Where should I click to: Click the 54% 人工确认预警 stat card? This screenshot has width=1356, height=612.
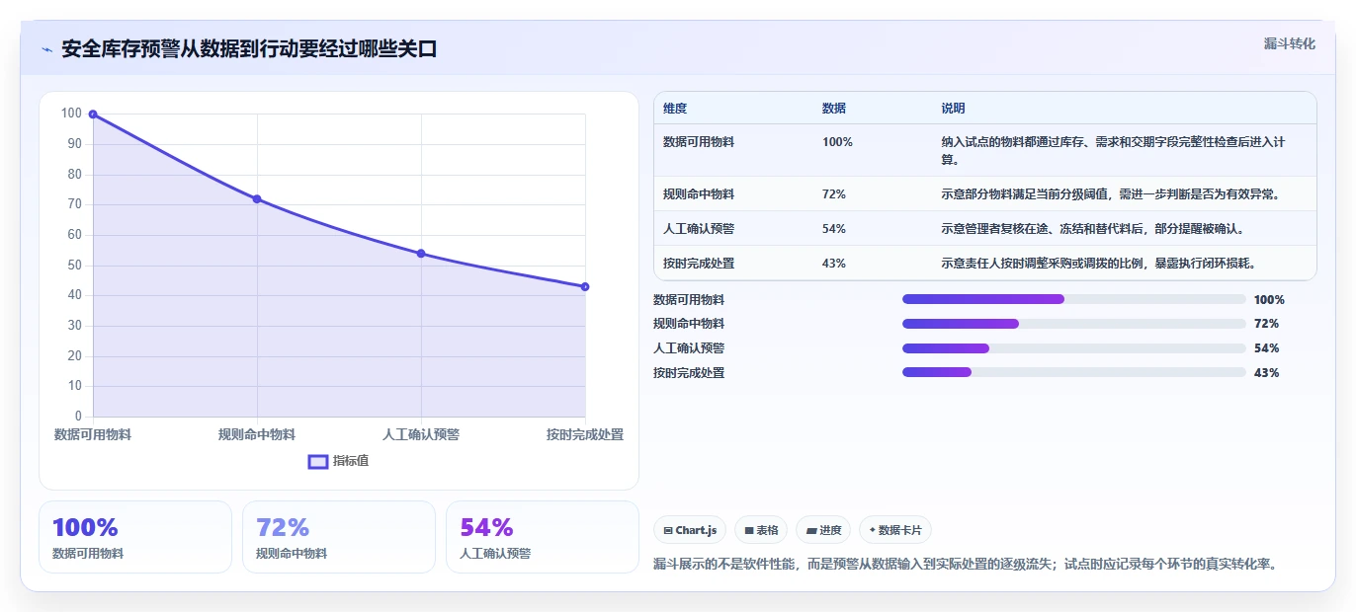(543, 537)
